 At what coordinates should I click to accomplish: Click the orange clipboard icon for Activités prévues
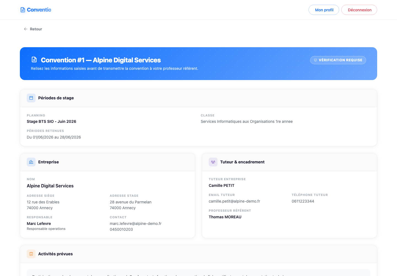click(x=31, y=254)
